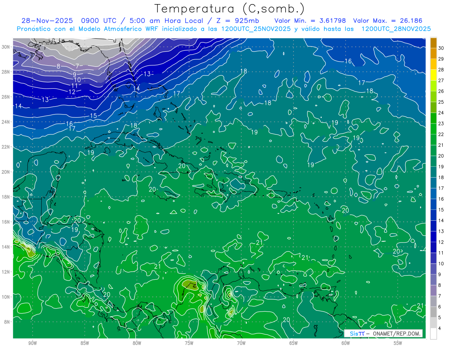The width and height of the screenshot is (451, 348).
Task: Click the '65W' longitude label
Action: tap(294, 343)
